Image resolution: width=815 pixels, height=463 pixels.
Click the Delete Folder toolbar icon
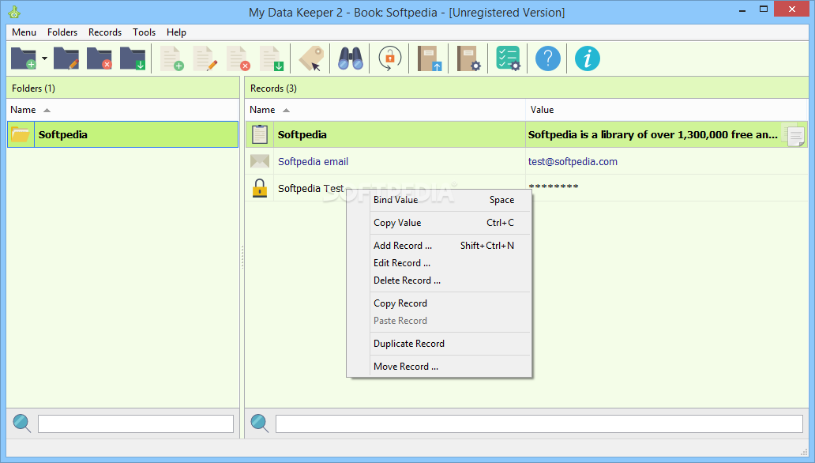point(100,58)
